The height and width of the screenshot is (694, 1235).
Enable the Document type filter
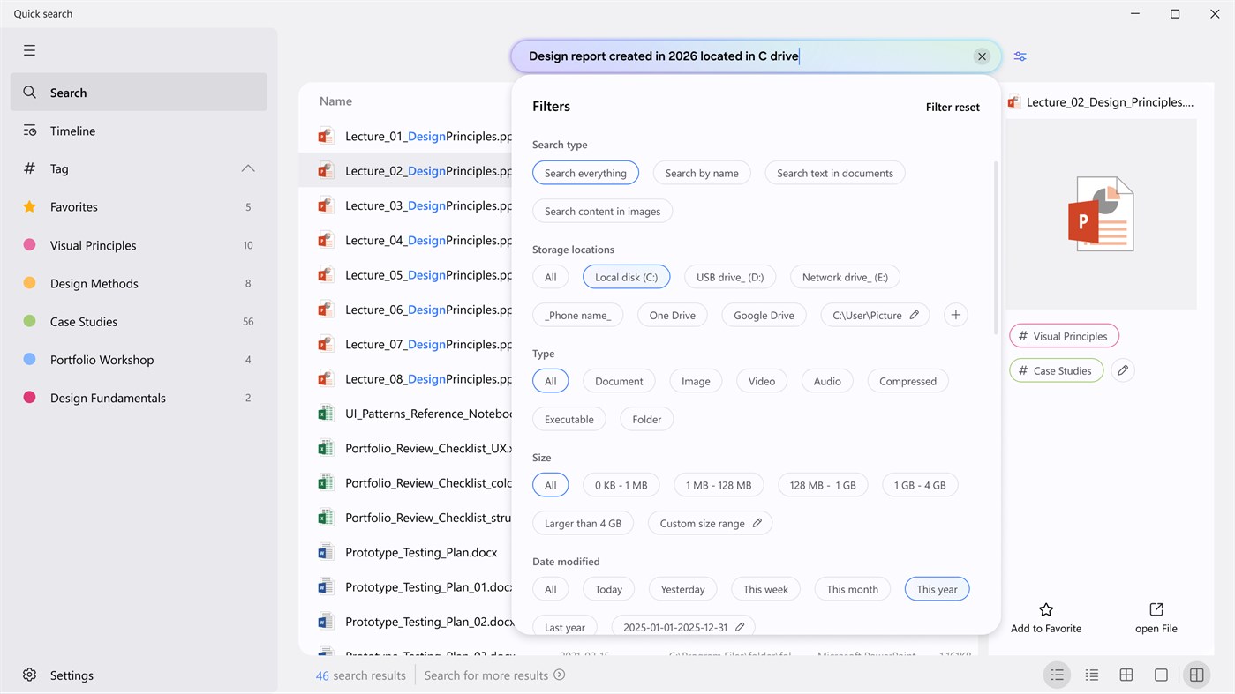(x=618, y=380)
